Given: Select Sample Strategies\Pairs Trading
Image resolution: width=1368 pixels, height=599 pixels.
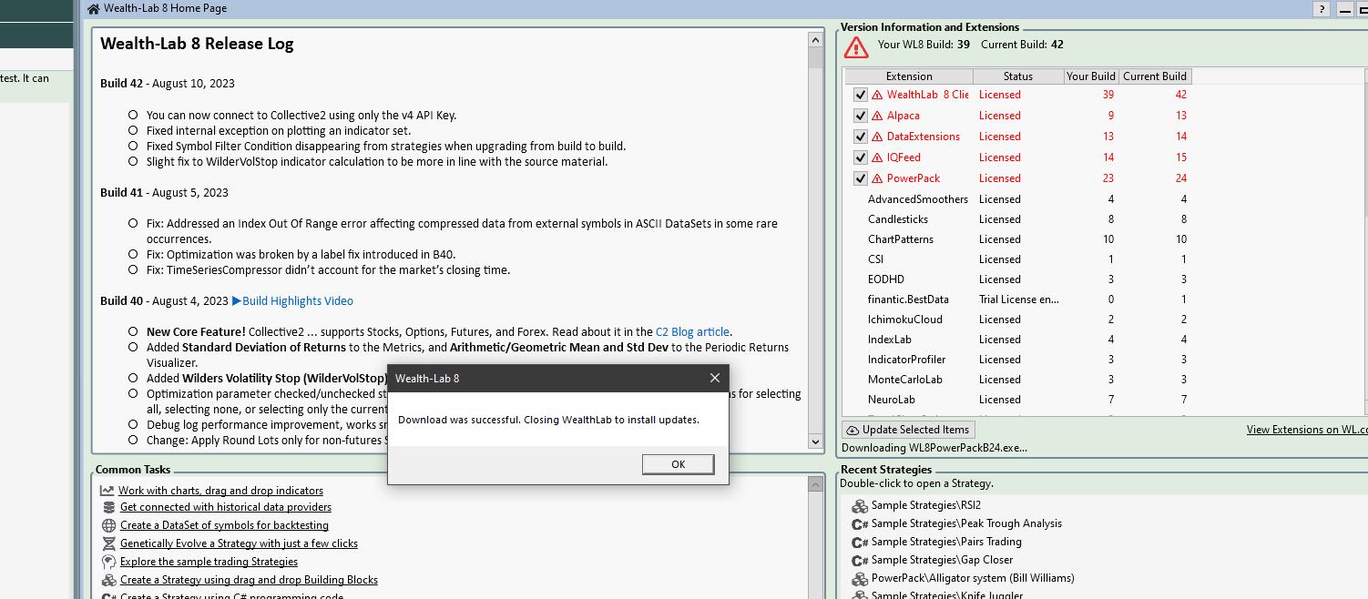Looking at the screenshot, I should (x=946, y=542).
